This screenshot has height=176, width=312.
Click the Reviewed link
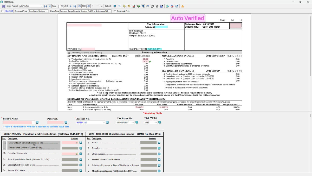click(9, 11)
